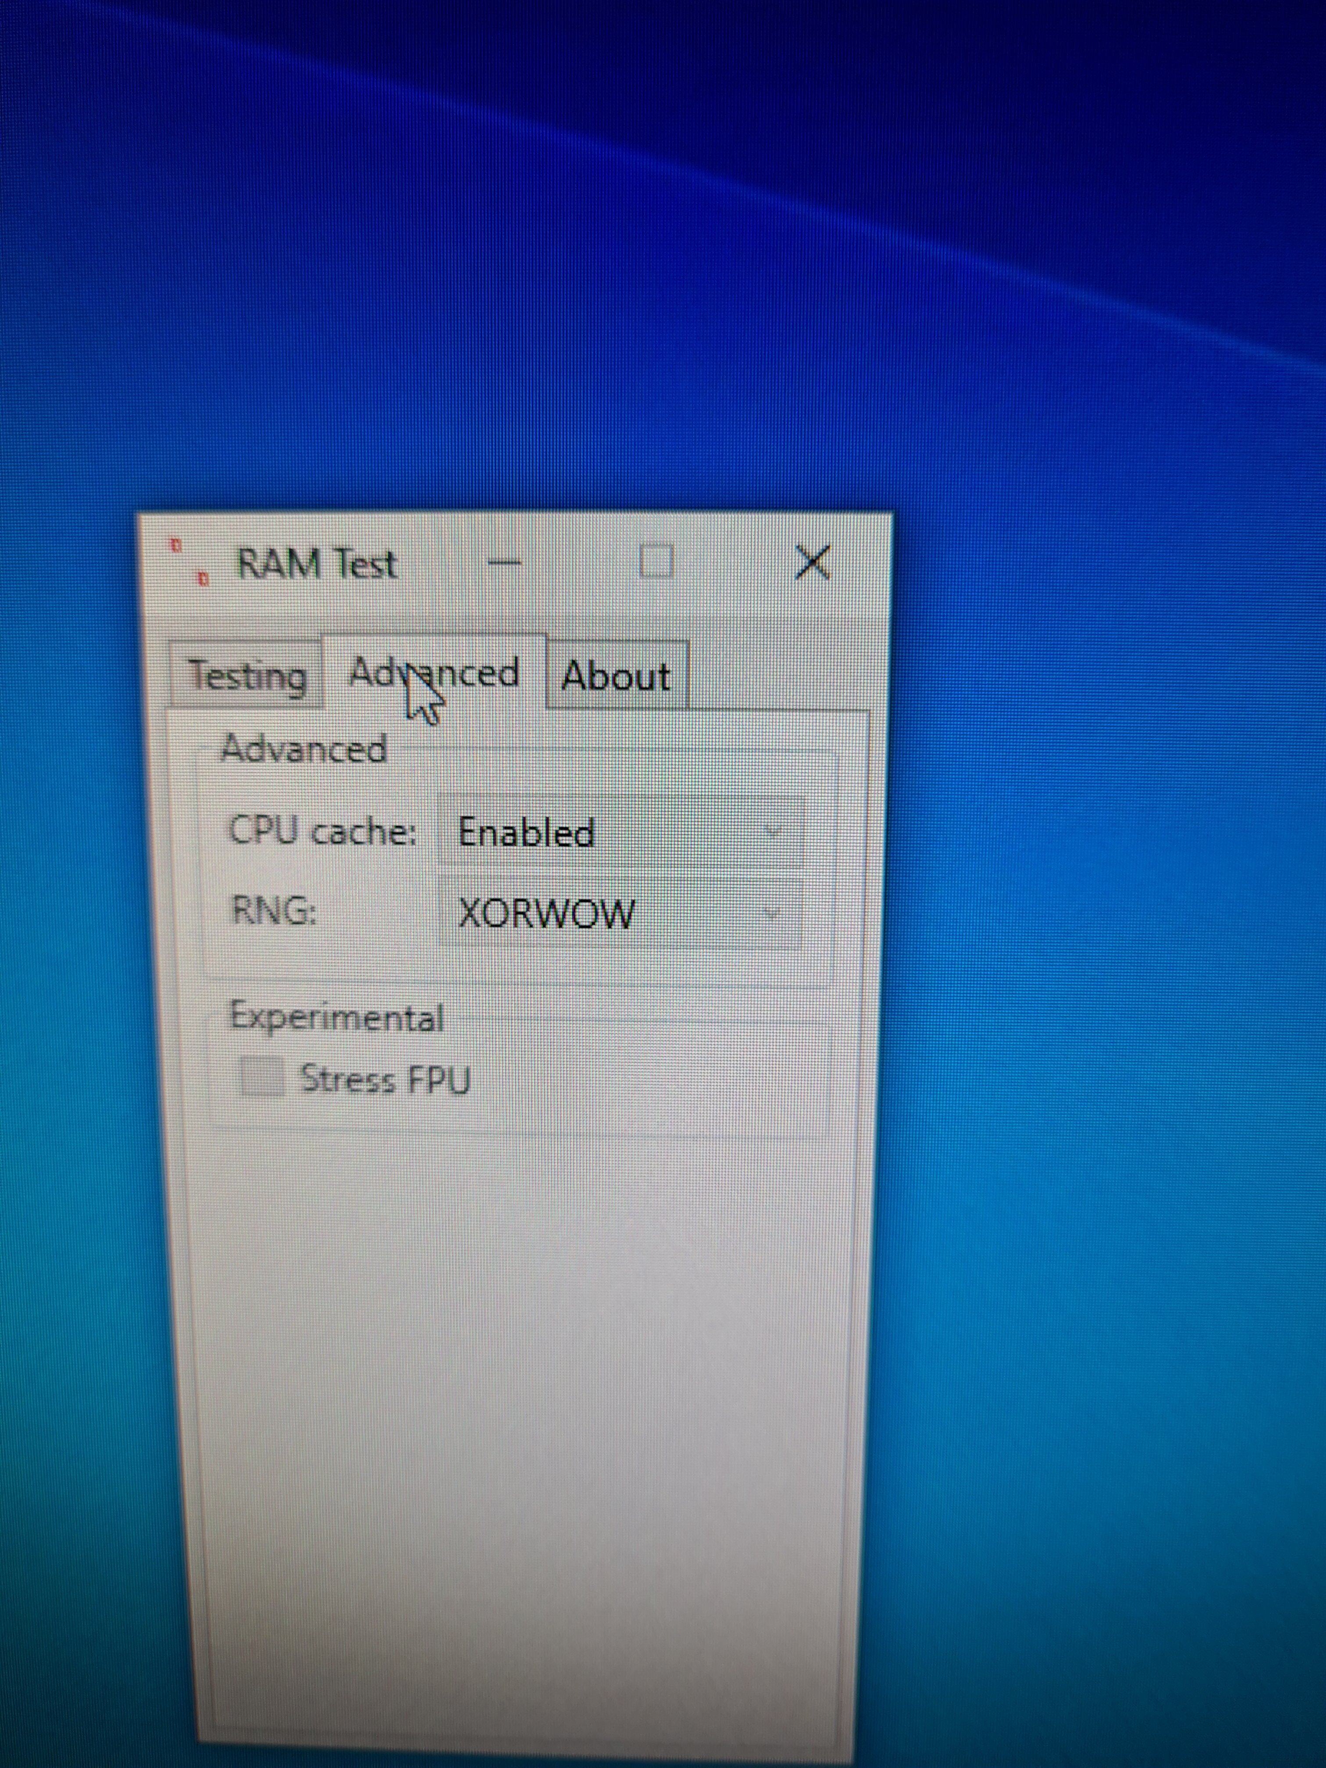Open the CPU cache dropdown

click(620, 832)
